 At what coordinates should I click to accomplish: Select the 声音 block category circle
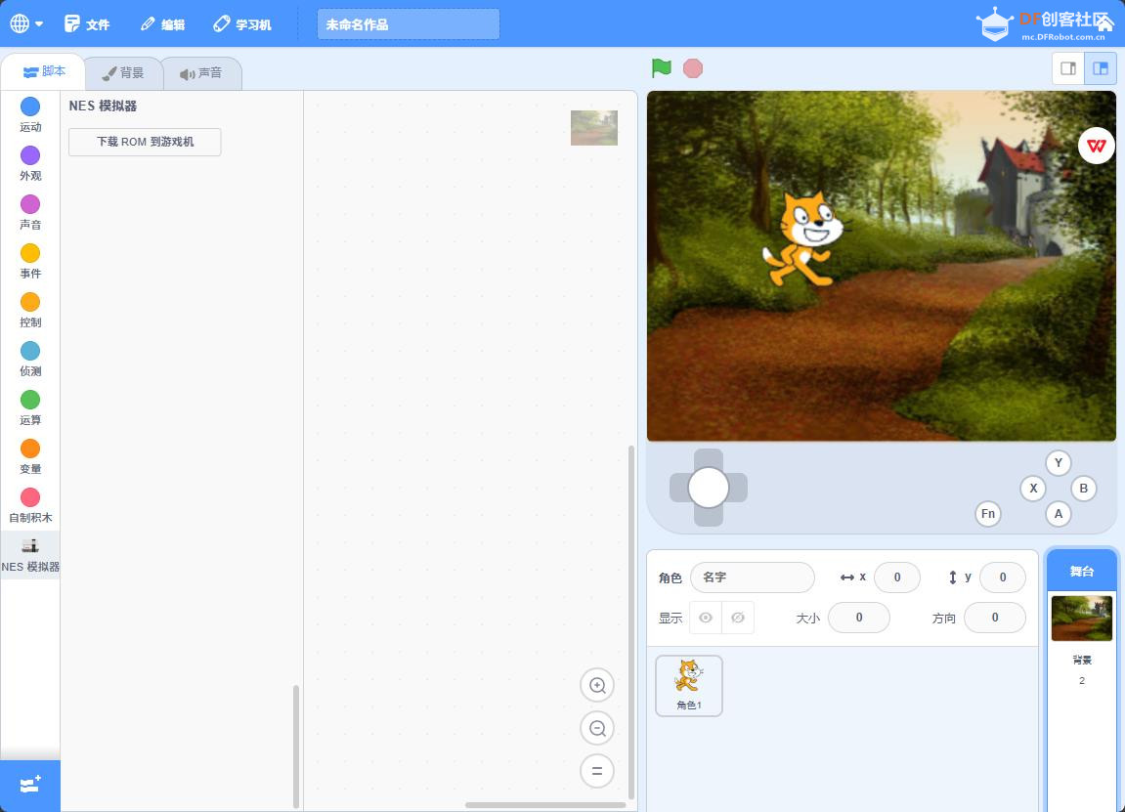pos(30,203)
